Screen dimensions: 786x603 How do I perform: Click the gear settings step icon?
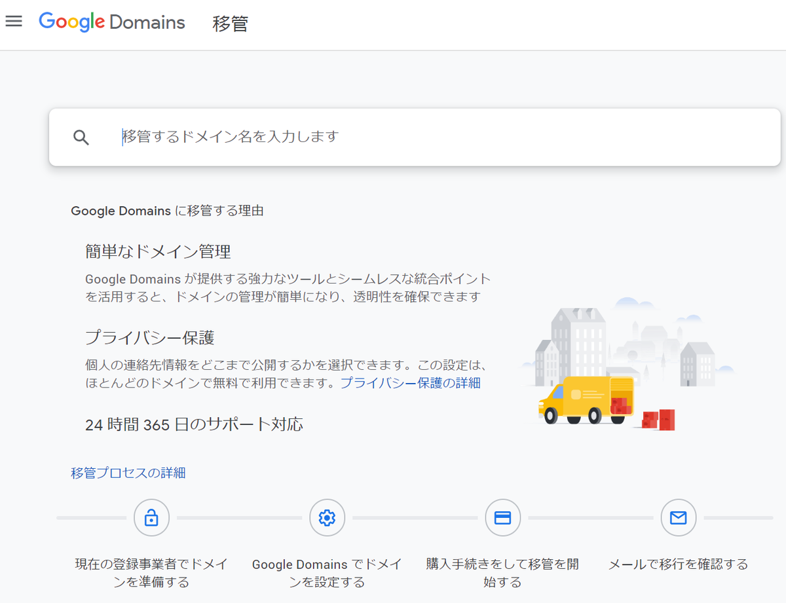coord(327,518)
